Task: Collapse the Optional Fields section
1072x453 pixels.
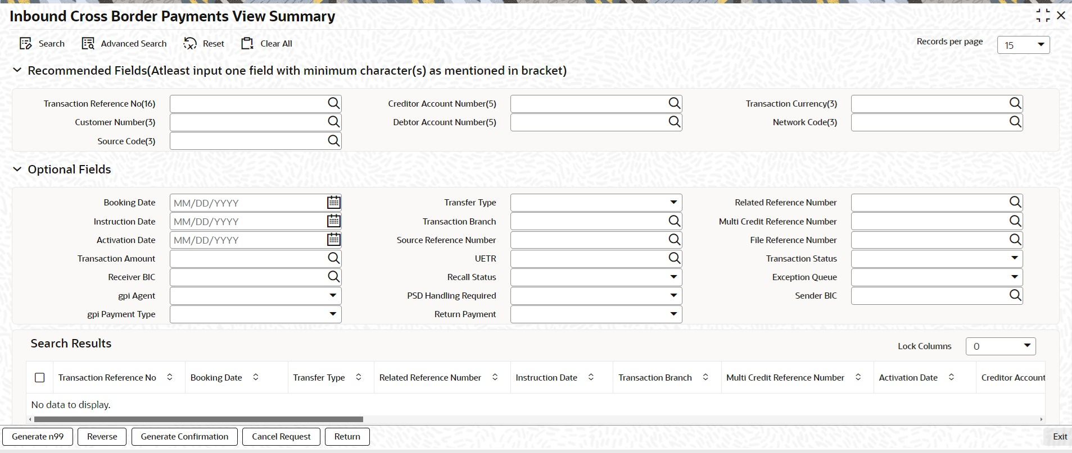Action: coord(17,169)
